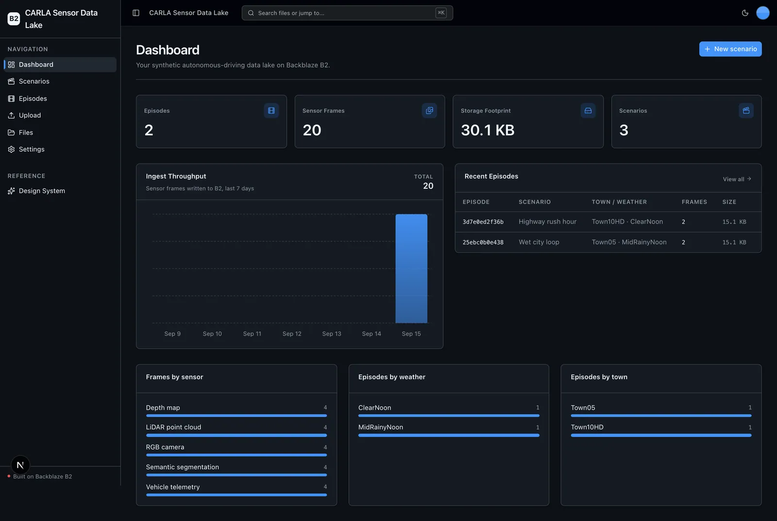Screen dimensions: 777x521
Task: Click View all link in Recent Episodes
Action: 737,179
